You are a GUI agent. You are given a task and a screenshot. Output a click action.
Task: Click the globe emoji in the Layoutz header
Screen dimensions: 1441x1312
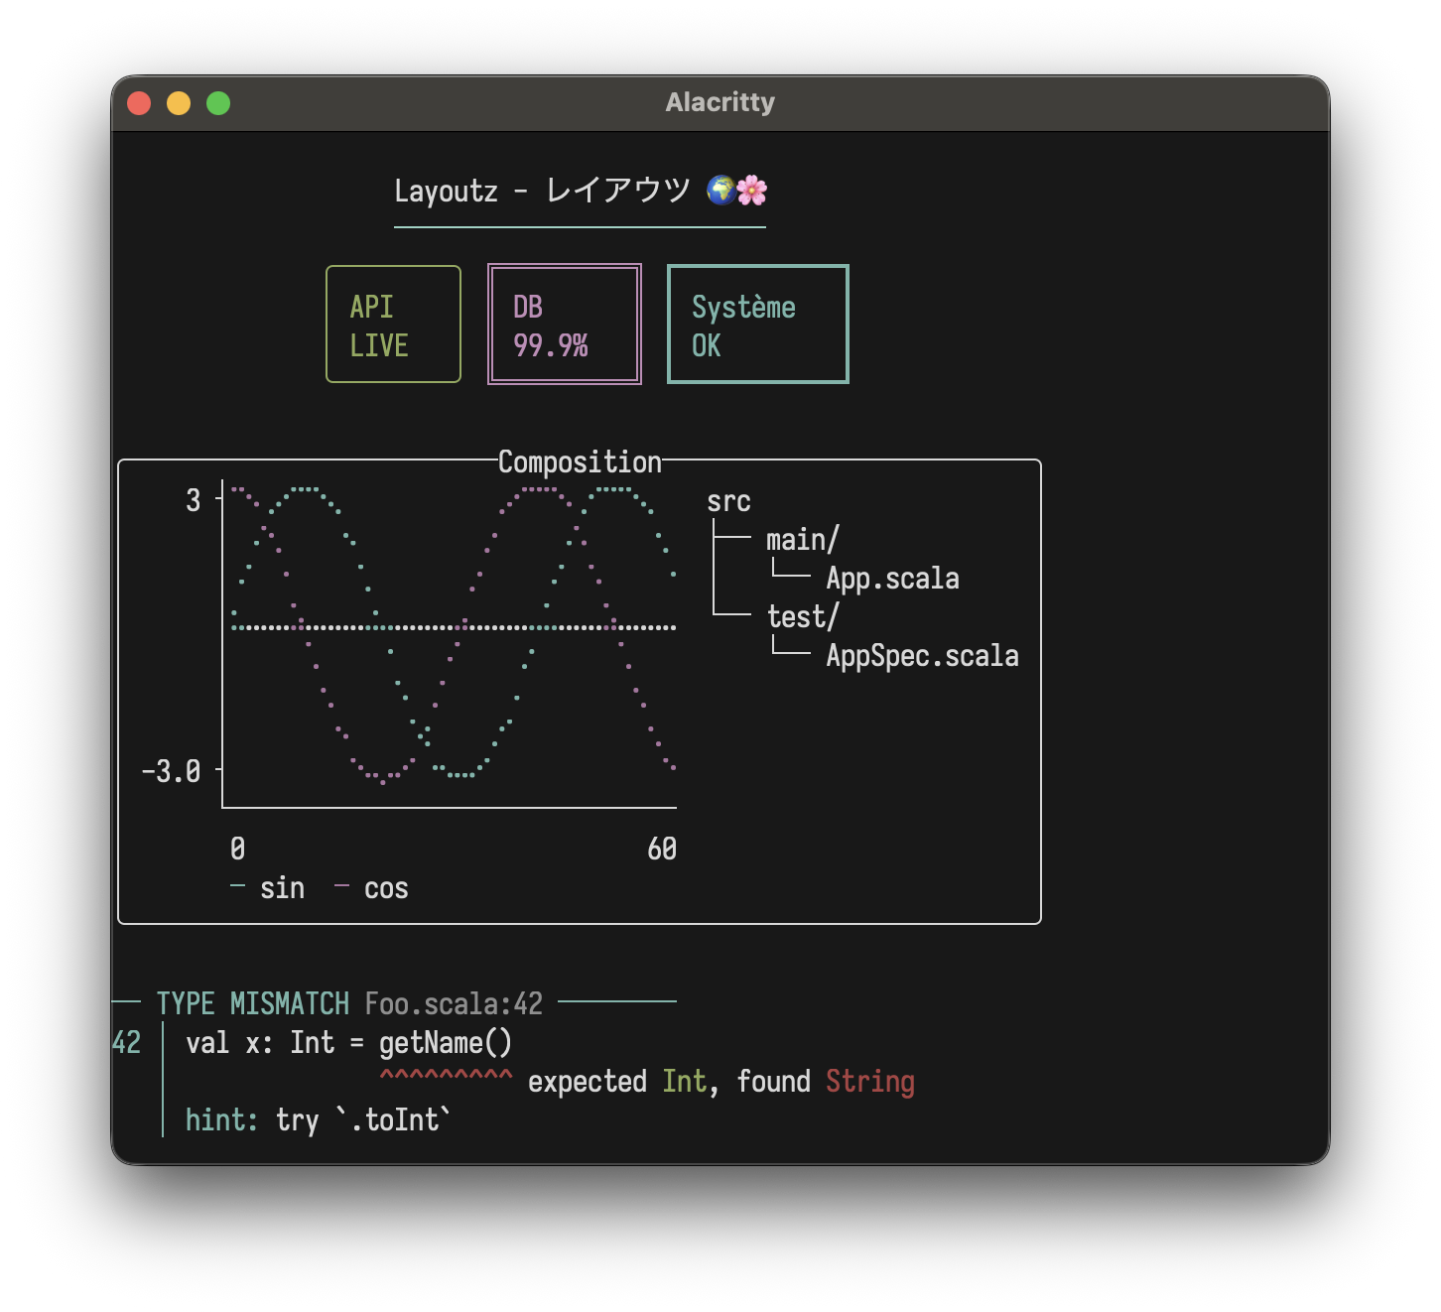pos(721,190)
